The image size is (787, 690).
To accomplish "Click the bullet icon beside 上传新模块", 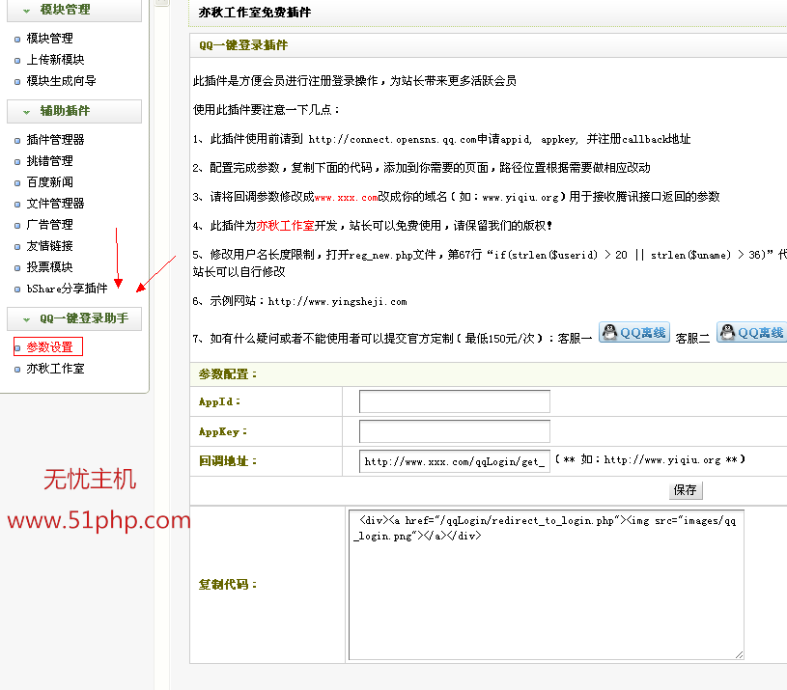I will click(x=17, y=61).
